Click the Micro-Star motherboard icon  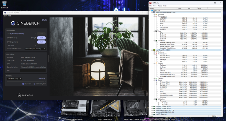(x=154, y=12)
